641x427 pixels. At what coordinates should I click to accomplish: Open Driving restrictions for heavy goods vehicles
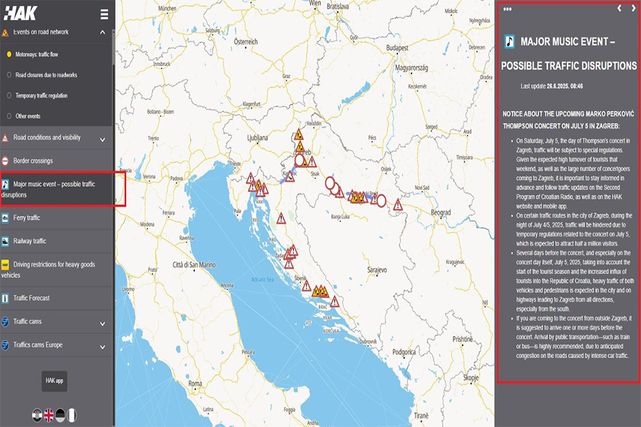tap(56, 270)
